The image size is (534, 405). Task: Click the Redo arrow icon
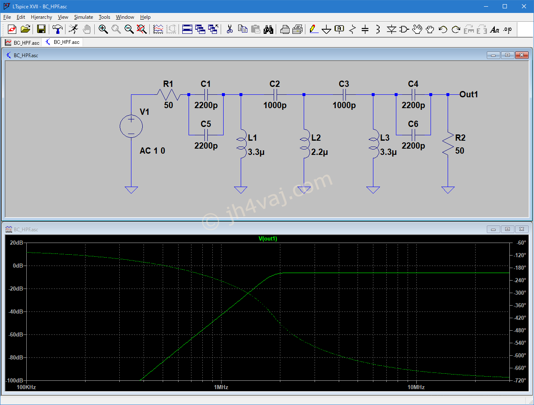click(456, 29)
